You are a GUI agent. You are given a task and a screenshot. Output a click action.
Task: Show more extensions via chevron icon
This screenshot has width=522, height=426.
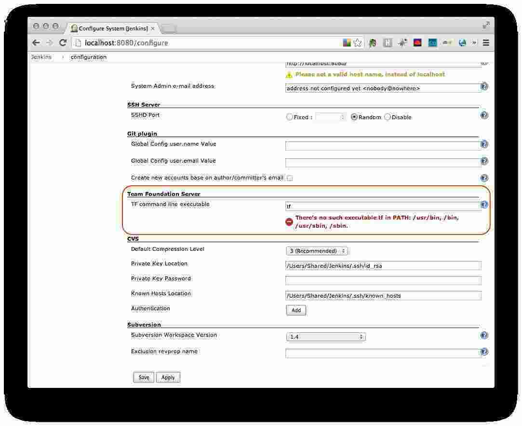click(x=474, y=42)
